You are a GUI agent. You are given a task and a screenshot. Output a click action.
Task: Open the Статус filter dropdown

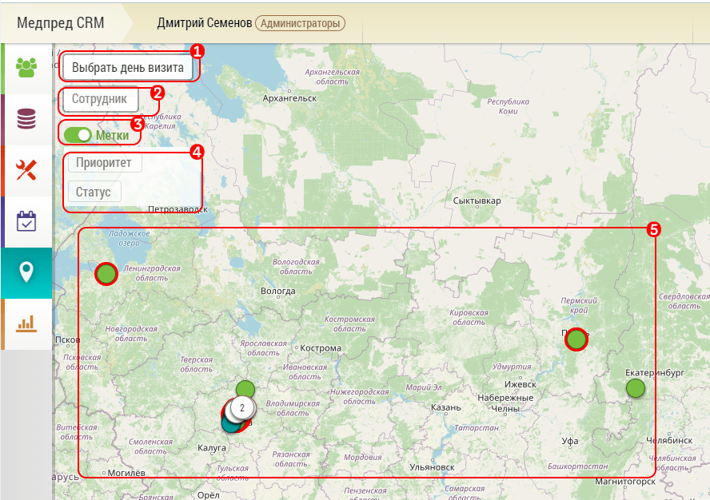pos(94,192)
